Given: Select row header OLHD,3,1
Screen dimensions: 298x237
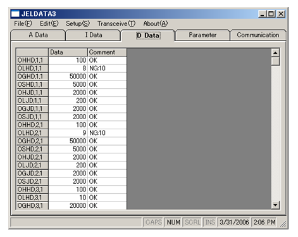Looking at the screenshot, I should [x=32, y=198].
